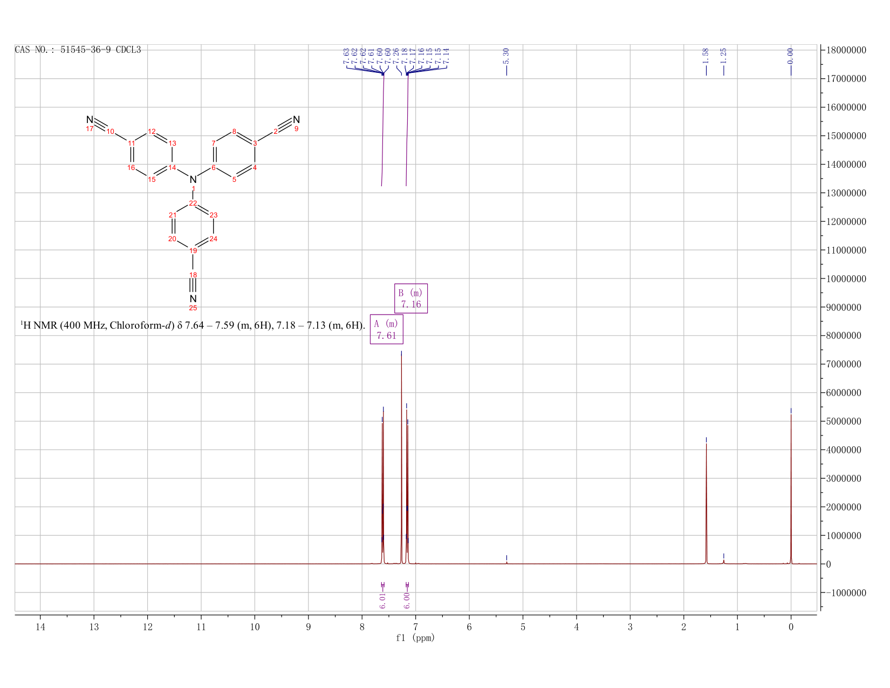Click the water peak at 1.58 ppm
Viewport: 890px width, 688px height.
click(706, 502)
